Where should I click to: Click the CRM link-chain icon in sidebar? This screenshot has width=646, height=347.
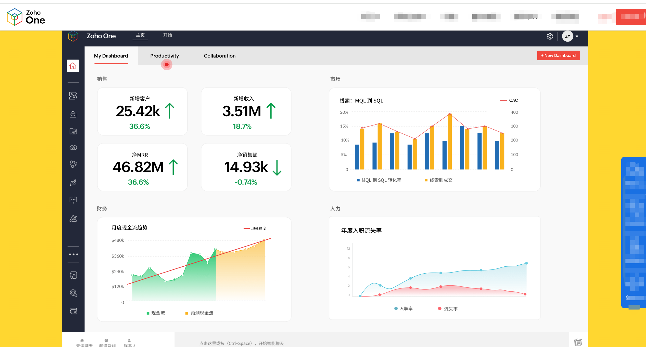[73, 148]
